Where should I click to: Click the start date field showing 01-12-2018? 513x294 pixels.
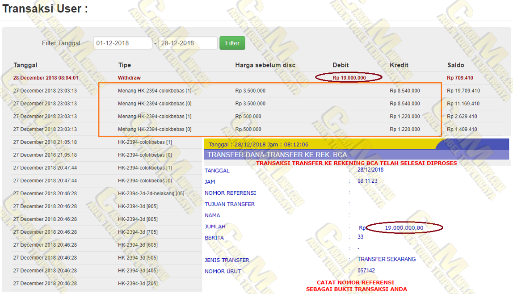click(x=122, y=43)
